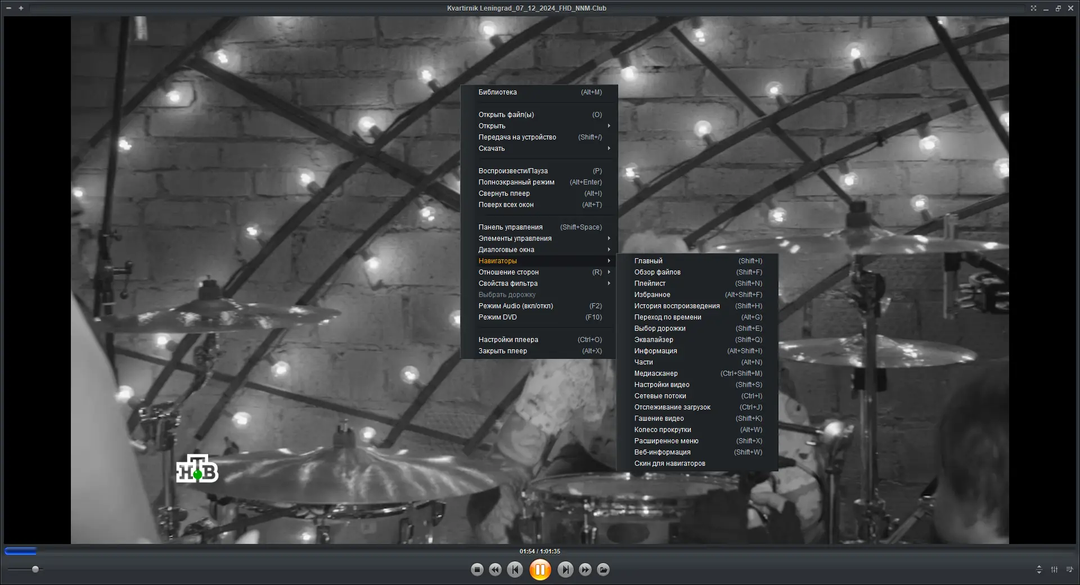Click highlighted Навигаторы menu item
1080x585 pixels.
coord(539,261)
